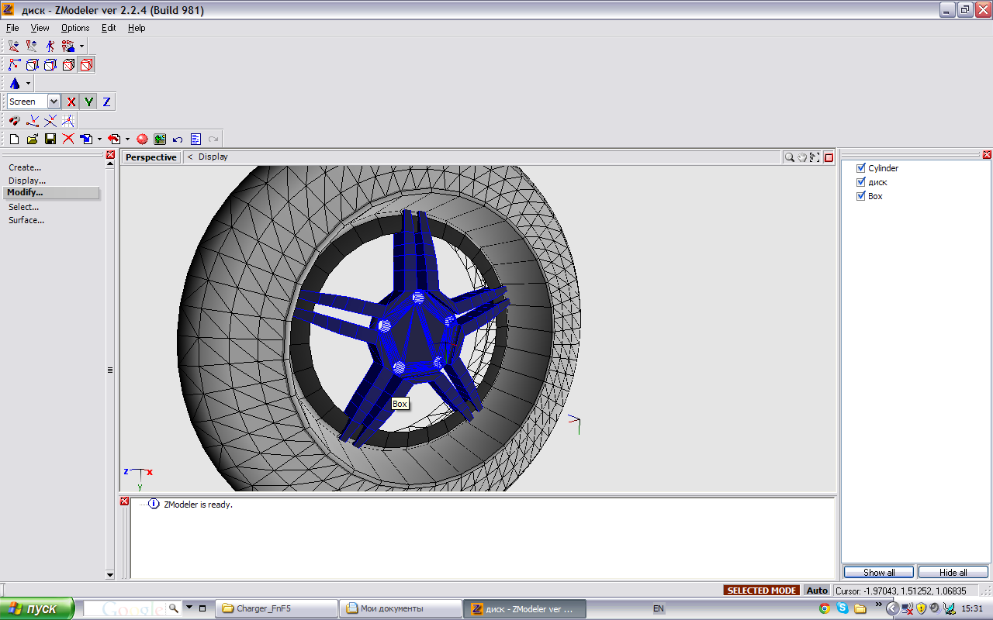Click the blue walking figure icon
This screenshot has width=993, height=620.
click(x=50, y=46)
